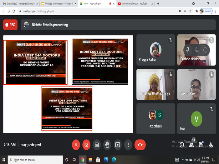Open the chat with everyone icon
Viewport: 219px width, 164px height.
click(201, 144)
